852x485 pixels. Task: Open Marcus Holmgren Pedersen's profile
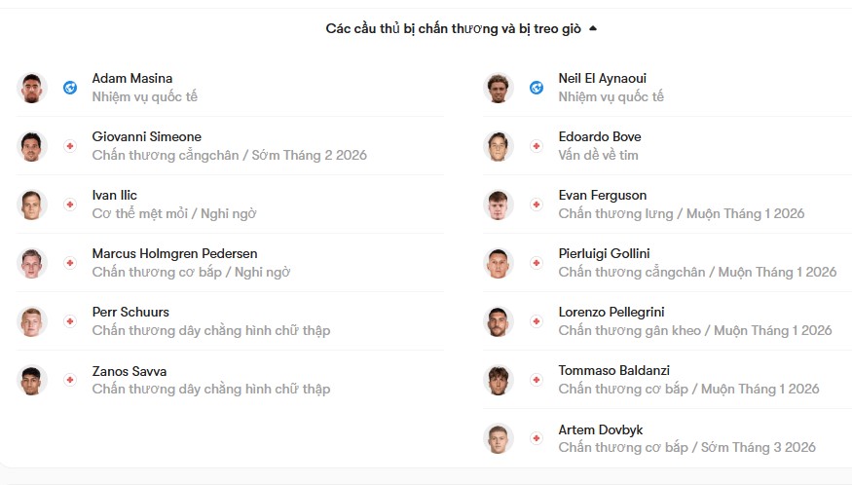pos(174,253)
